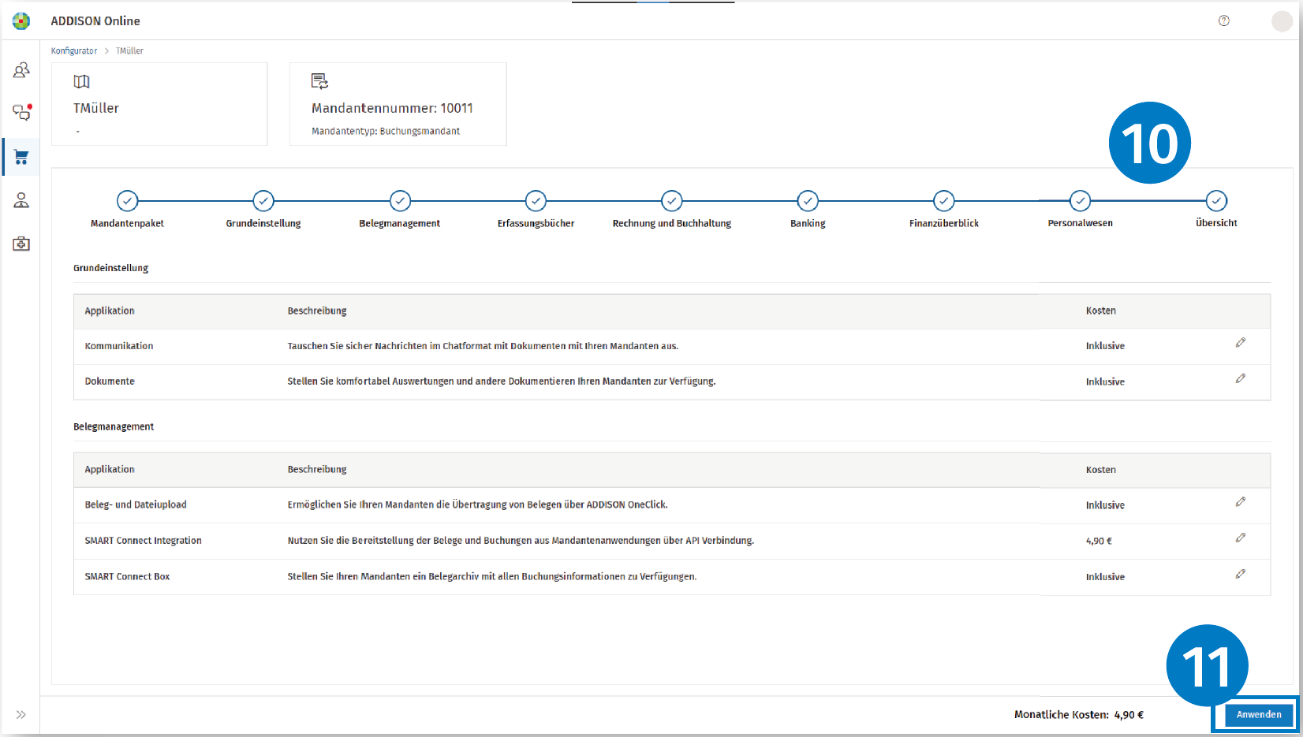Click Inklusive cost in Kommunikation row
The image size is (1303, 737).
pyautogui.click(x=1105, y=346)
